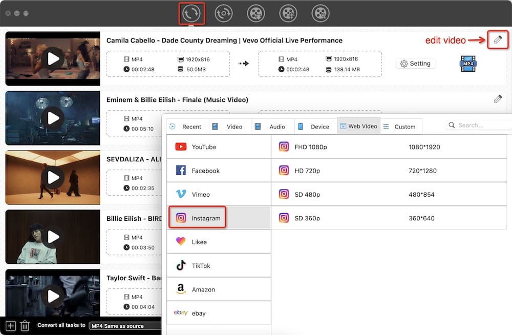Click the rightmost film reel toolbar icon
The image size is (512, 335).
click(x=320, y=14)
